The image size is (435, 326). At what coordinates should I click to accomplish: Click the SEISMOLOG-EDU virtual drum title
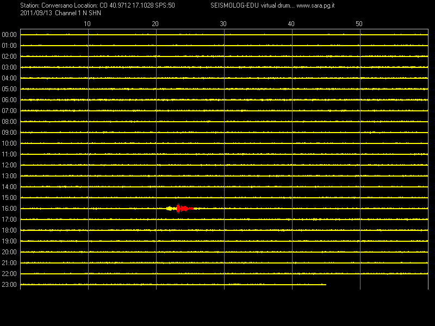252,5
